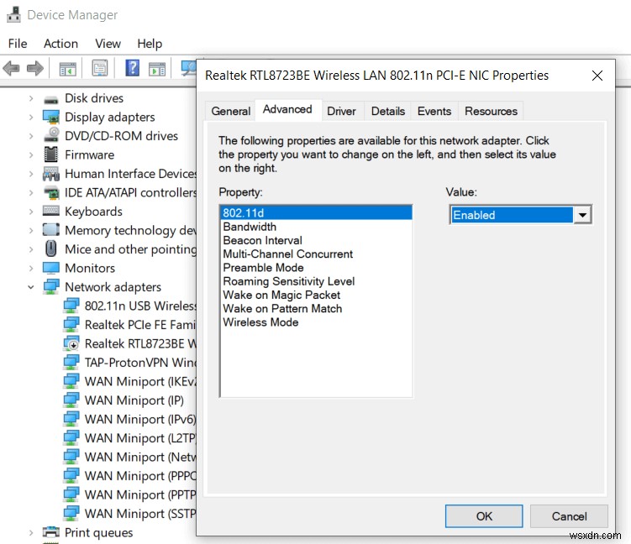
Task: Click the TAP-ProtonVPN adapter icon
Action: [71, 363]
